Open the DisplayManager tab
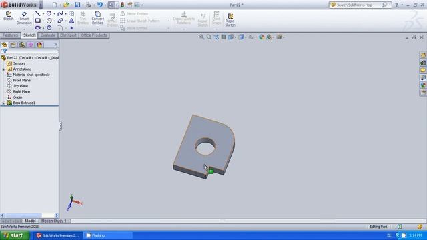The image size is (427, 240). (x=39, y=45)
